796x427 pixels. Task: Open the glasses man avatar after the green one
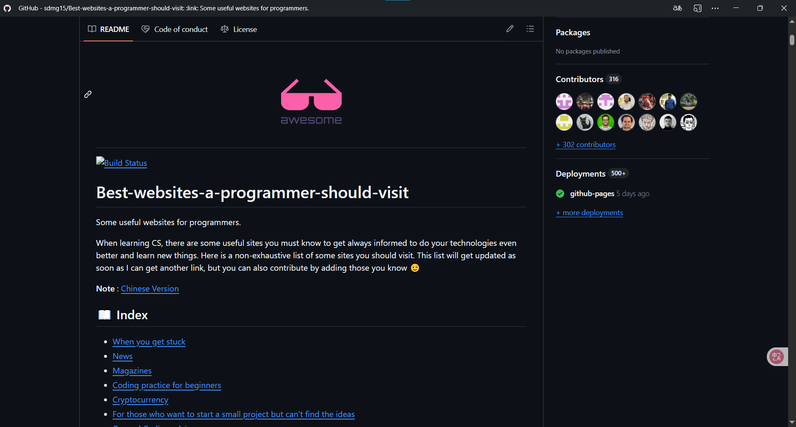pos(626,122)
